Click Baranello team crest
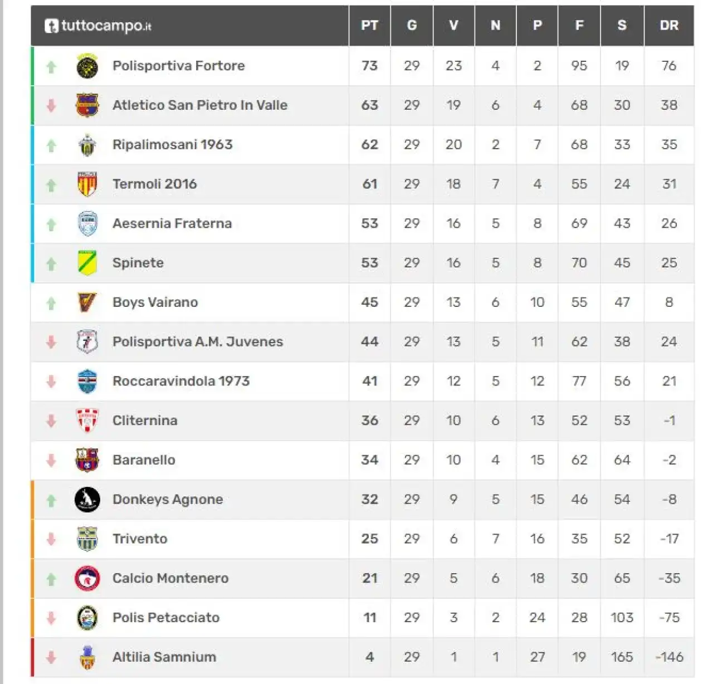Viewport: 713px width, 684px height. [87, 460]
